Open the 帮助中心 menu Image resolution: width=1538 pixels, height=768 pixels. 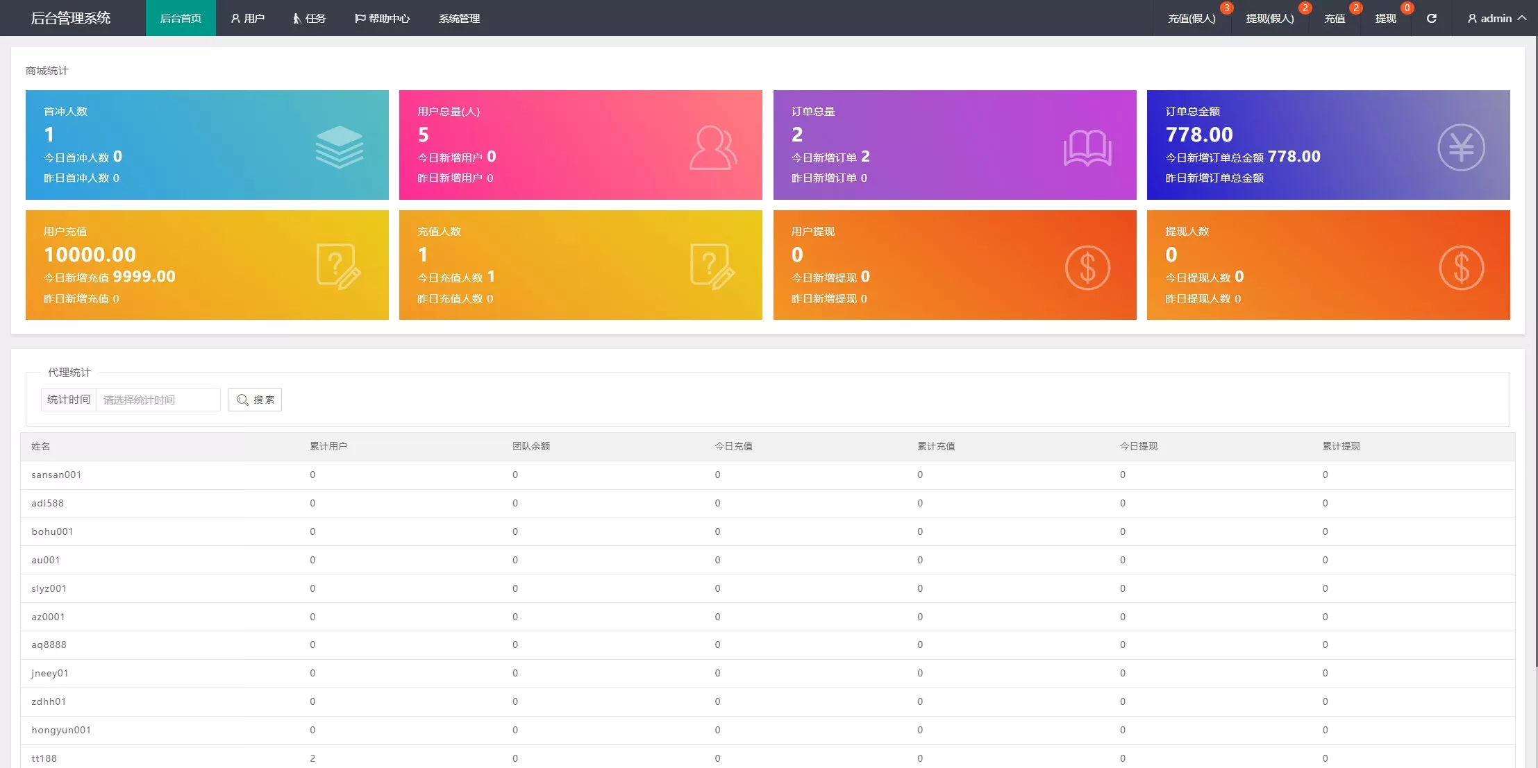[383, 19]
